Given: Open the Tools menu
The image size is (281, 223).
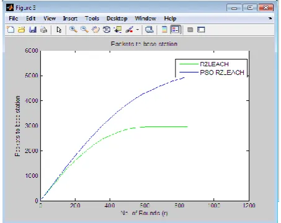Looking at the screenshot, I should (92, 19).
